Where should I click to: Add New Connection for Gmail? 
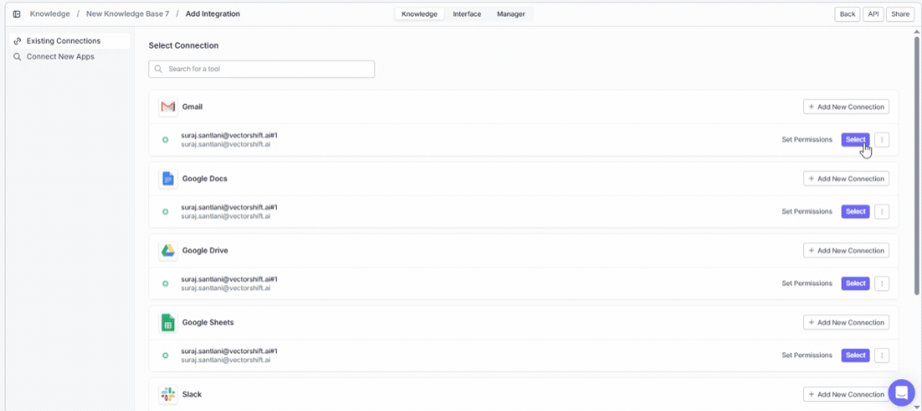847,107
